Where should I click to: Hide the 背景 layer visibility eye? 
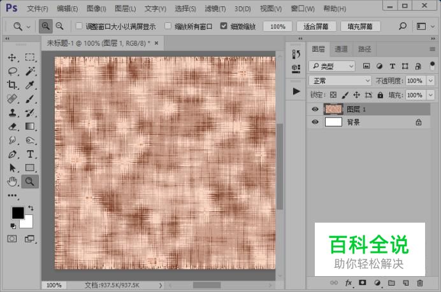tap(315, 122)
